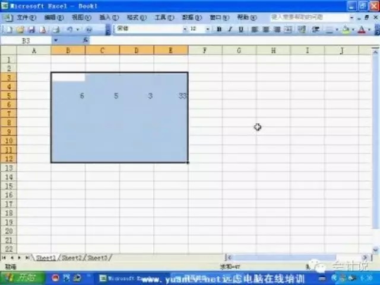Open the 窗口 (Window) menu
This screenshot has width=380, height=285.
coord(219,17)
